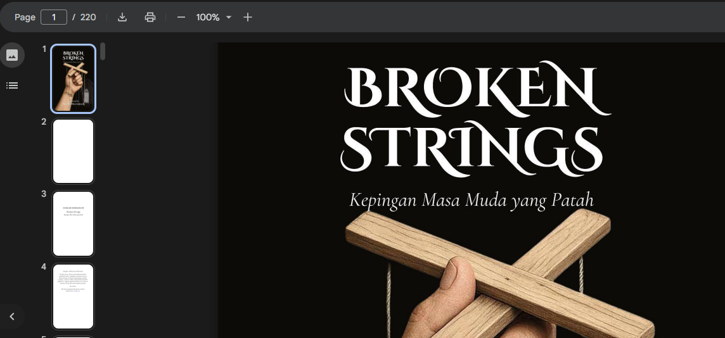The image size is (725, 338).
Task: Collapse the sidebar with the left chevron
Action: click(x=12, y=316)
